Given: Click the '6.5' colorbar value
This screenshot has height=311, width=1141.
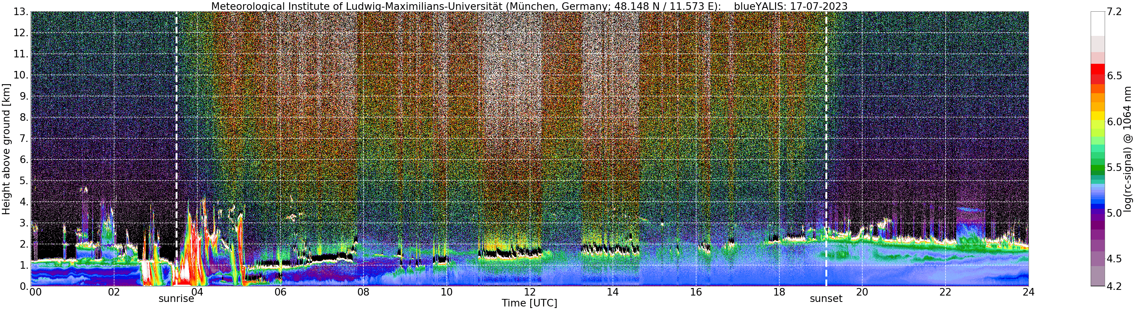Looking at the screenshot, I should point(1115,75).
